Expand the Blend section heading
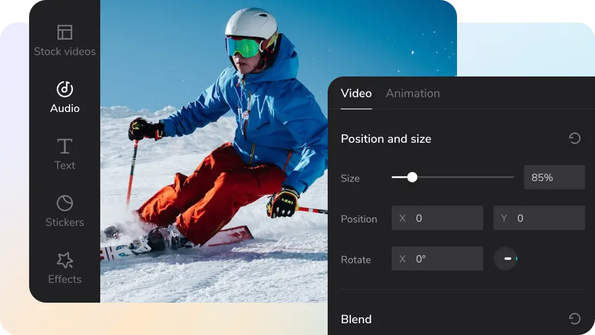Screen dimensions: 595x335 (356, 319)
